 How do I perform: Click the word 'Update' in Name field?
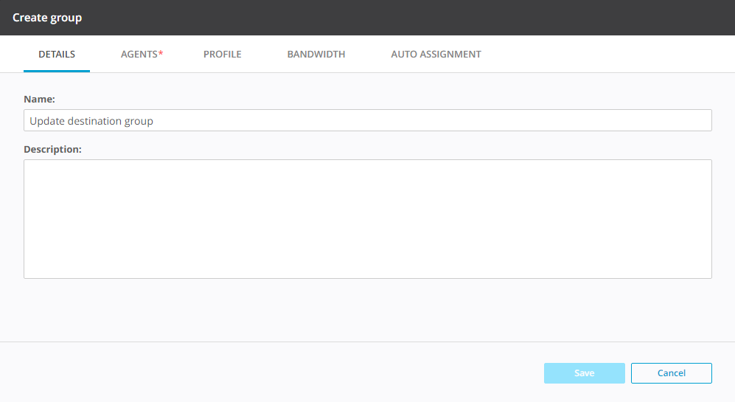46,121
